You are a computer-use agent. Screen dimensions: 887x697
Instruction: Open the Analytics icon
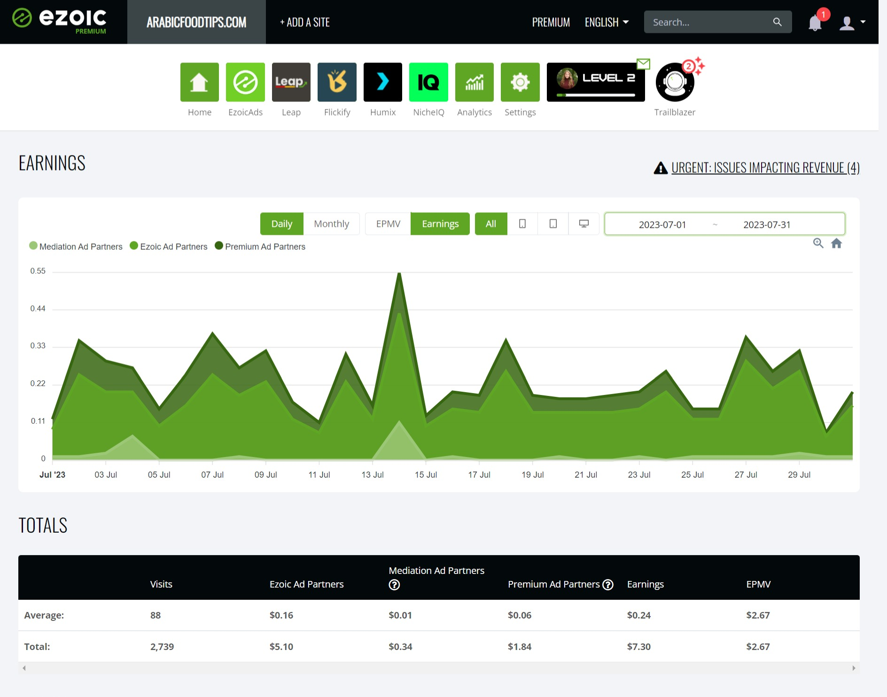[474, 82]
